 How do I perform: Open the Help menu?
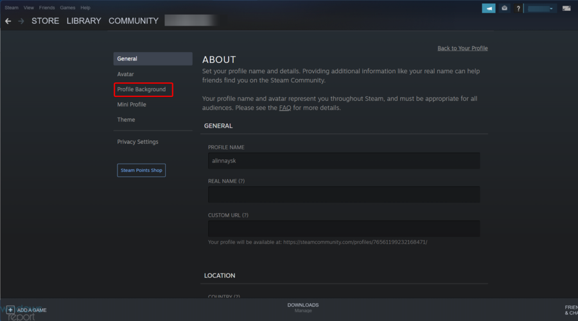click(x=85, y=8)
